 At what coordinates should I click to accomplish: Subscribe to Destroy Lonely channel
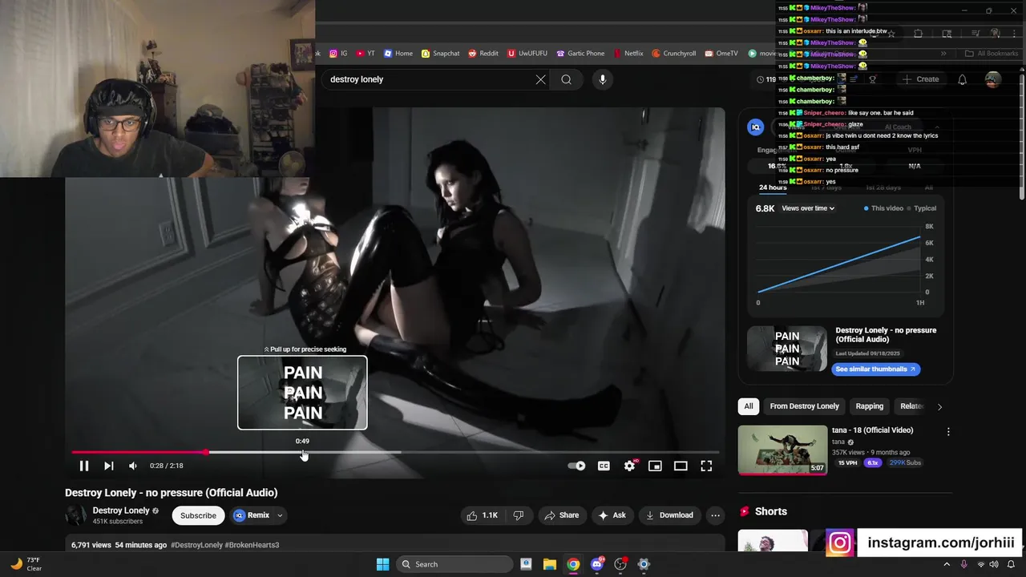pyautogui.click(x=198, y=515)
